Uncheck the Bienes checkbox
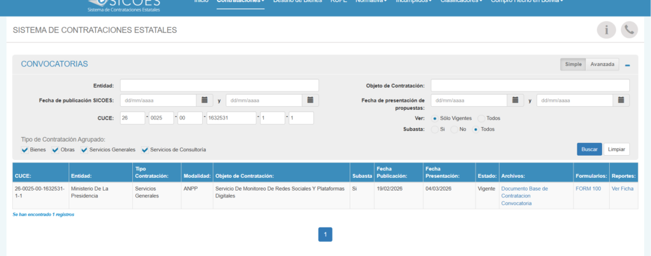The image size is (651, 256). tap(25, 150)
